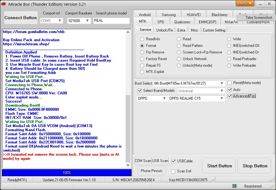This screenshot has width=276, height=190.
Task: Click the 'CPU: MT6765' log line
Action: pyautogui.click(x=36, y=93)
